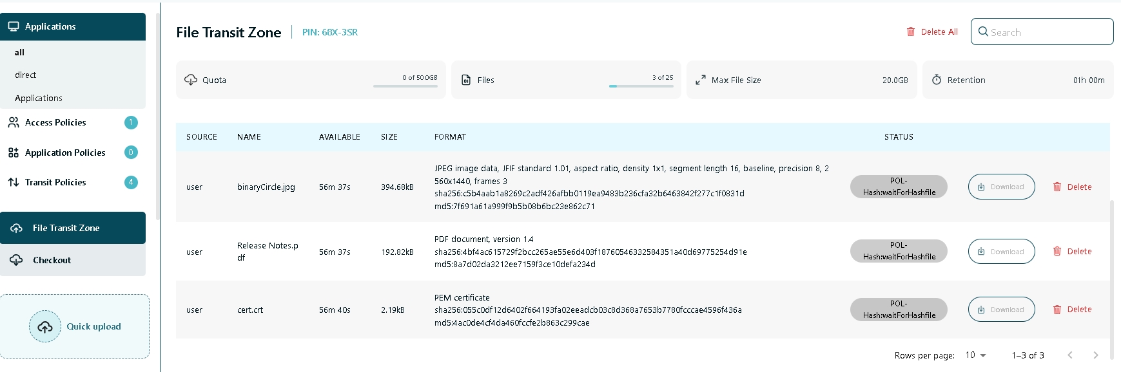The height and width of the screenshot is (372, 1121).
Task: Select the direct applications filter
Action: click(26, 75)
